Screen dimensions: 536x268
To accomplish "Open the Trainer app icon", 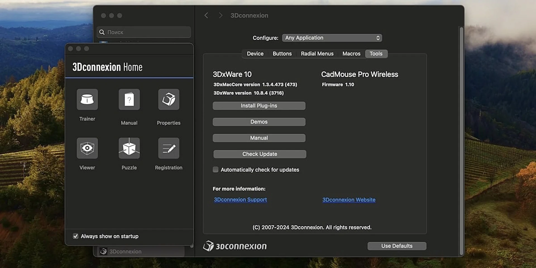I will click(87, 99).
